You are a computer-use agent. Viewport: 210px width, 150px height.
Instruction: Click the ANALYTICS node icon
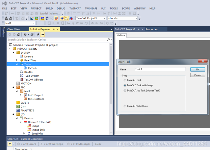18,111
